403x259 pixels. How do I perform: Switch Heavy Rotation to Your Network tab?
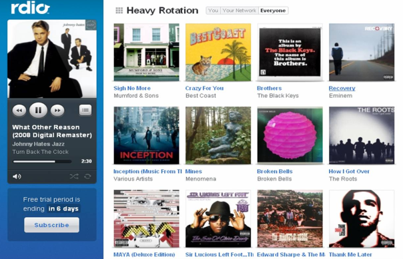pyautogui.click(x=240, y=11)
